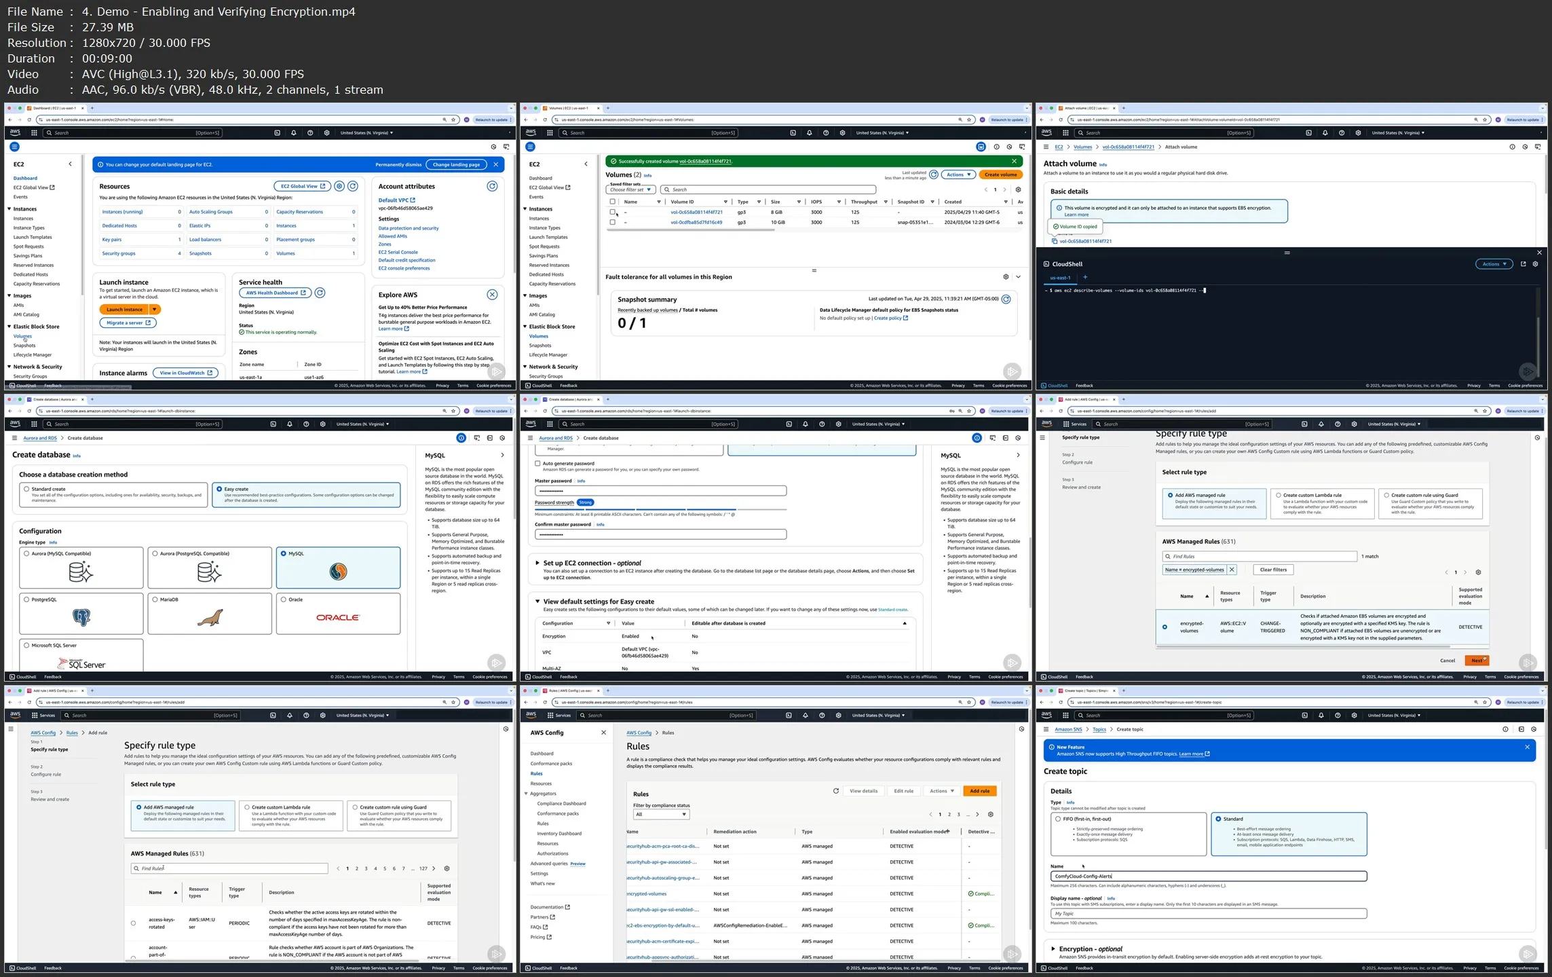Viewport: 1552px width, 977px height.
Task: Close the Explore AWS card in Dashboard frame
Action: (492, 295)
